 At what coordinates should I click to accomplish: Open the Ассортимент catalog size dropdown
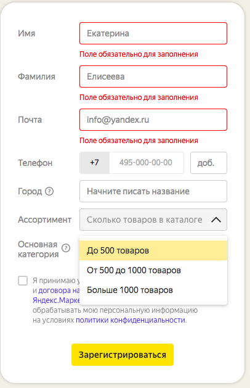pyautogui.click(x=153, y=220)
